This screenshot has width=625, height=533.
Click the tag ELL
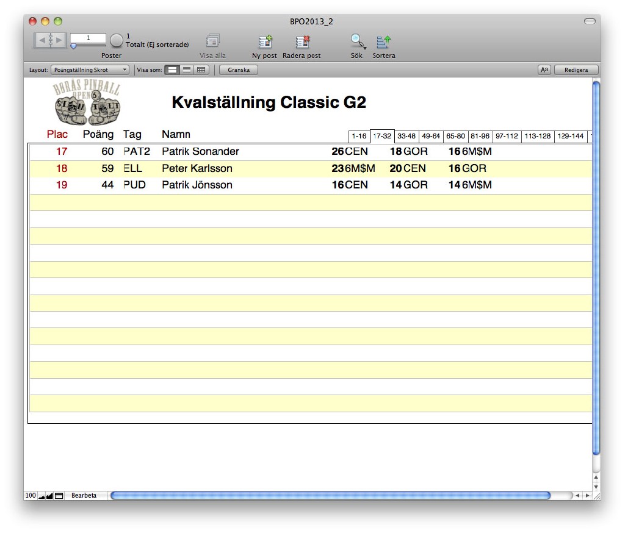point(132,168)
